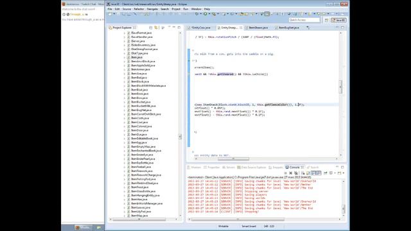Open the Project menu
This screenshot has width=411, height=231.
coord(176,9)
